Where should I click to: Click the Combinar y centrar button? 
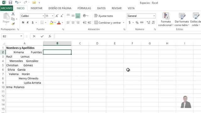pyautogui.click(x=108, y=23)
